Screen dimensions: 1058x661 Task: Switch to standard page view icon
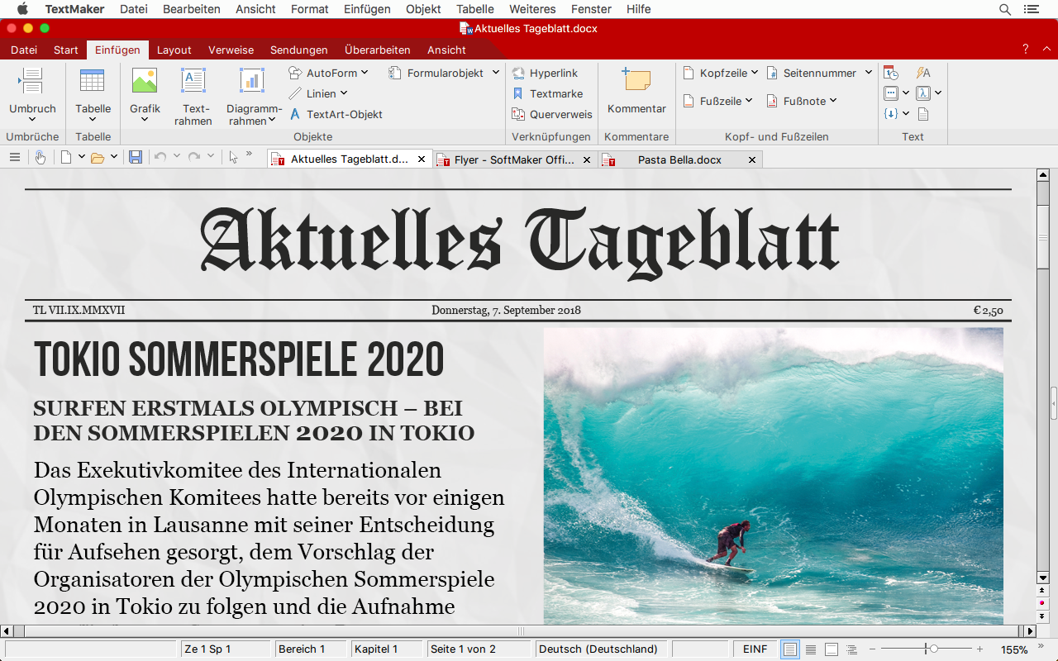(790, 649)
